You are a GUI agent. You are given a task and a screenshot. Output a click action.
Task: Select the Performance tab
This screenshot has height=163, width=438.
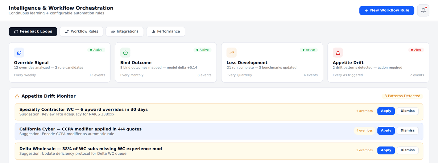(x=166, y=32)
